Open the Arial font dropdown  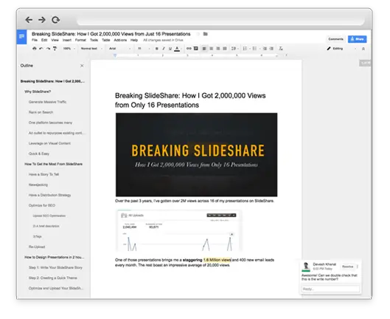[x=119, y=48]
